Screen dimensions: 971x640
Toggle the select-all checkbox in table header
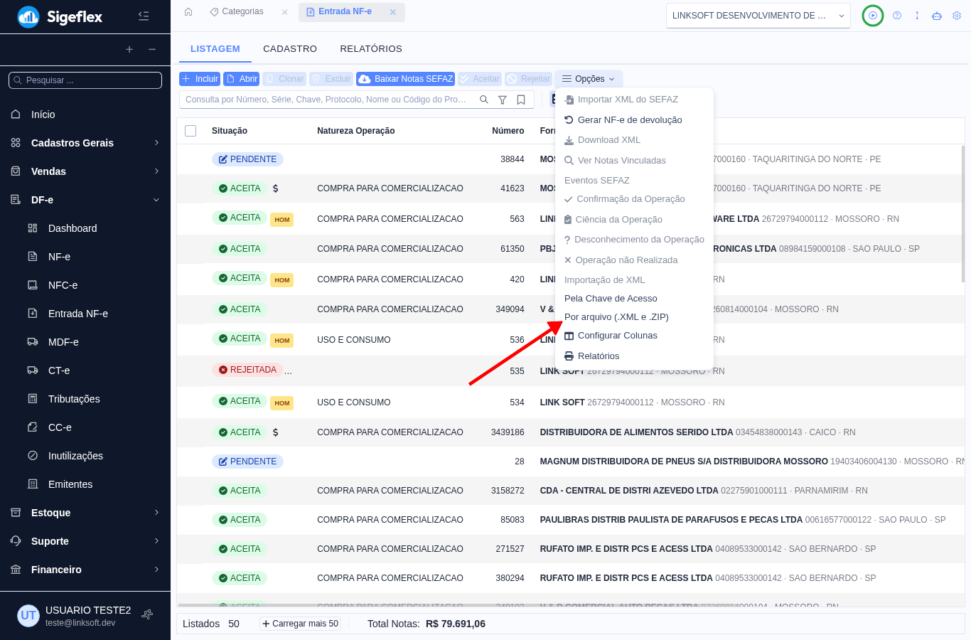[x=191, y=131]
